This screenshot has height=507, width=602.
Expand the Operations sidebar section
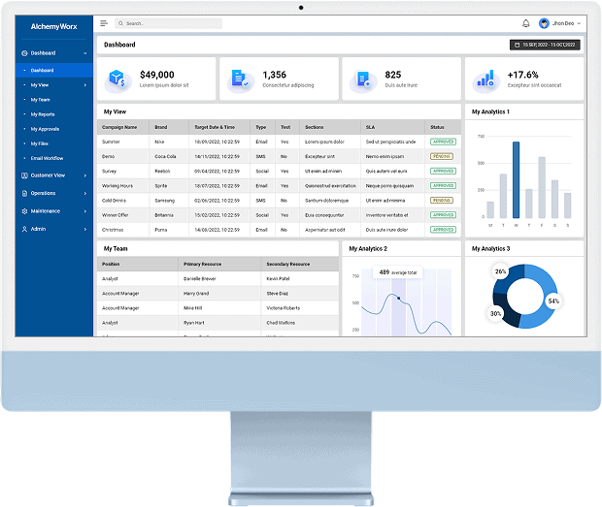(x=85, y=193)
